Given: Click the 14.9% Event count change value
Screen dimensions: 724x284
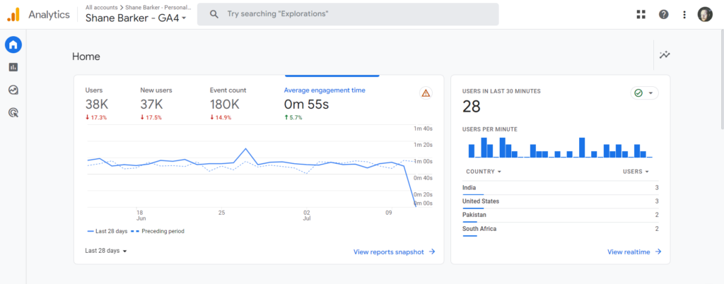Looking at the screenshot, I should [221, 117].
